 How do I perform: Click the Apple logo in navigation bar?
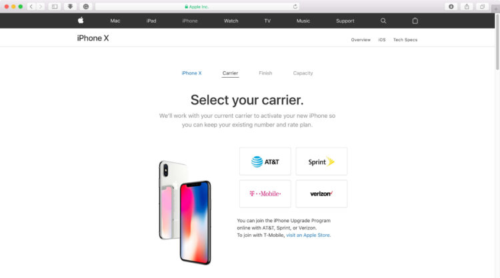[x=81, y=21]
